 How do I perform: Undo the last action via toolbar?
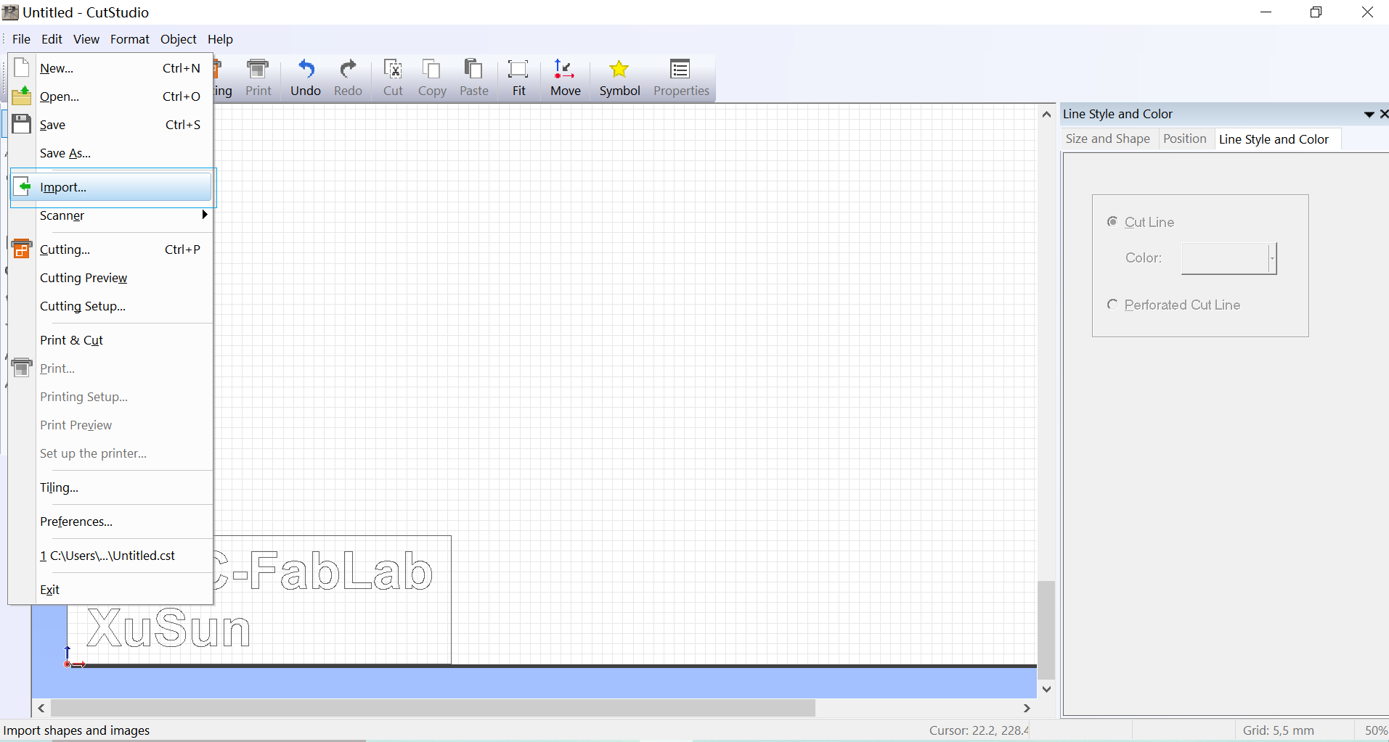(306, 78)
